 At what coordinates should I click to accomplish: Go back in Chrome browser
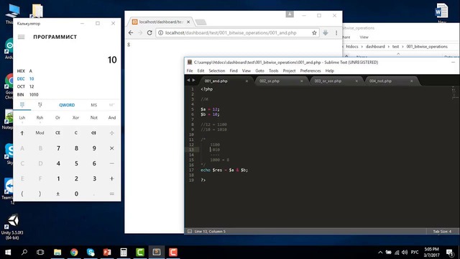(x=131, y=33)
